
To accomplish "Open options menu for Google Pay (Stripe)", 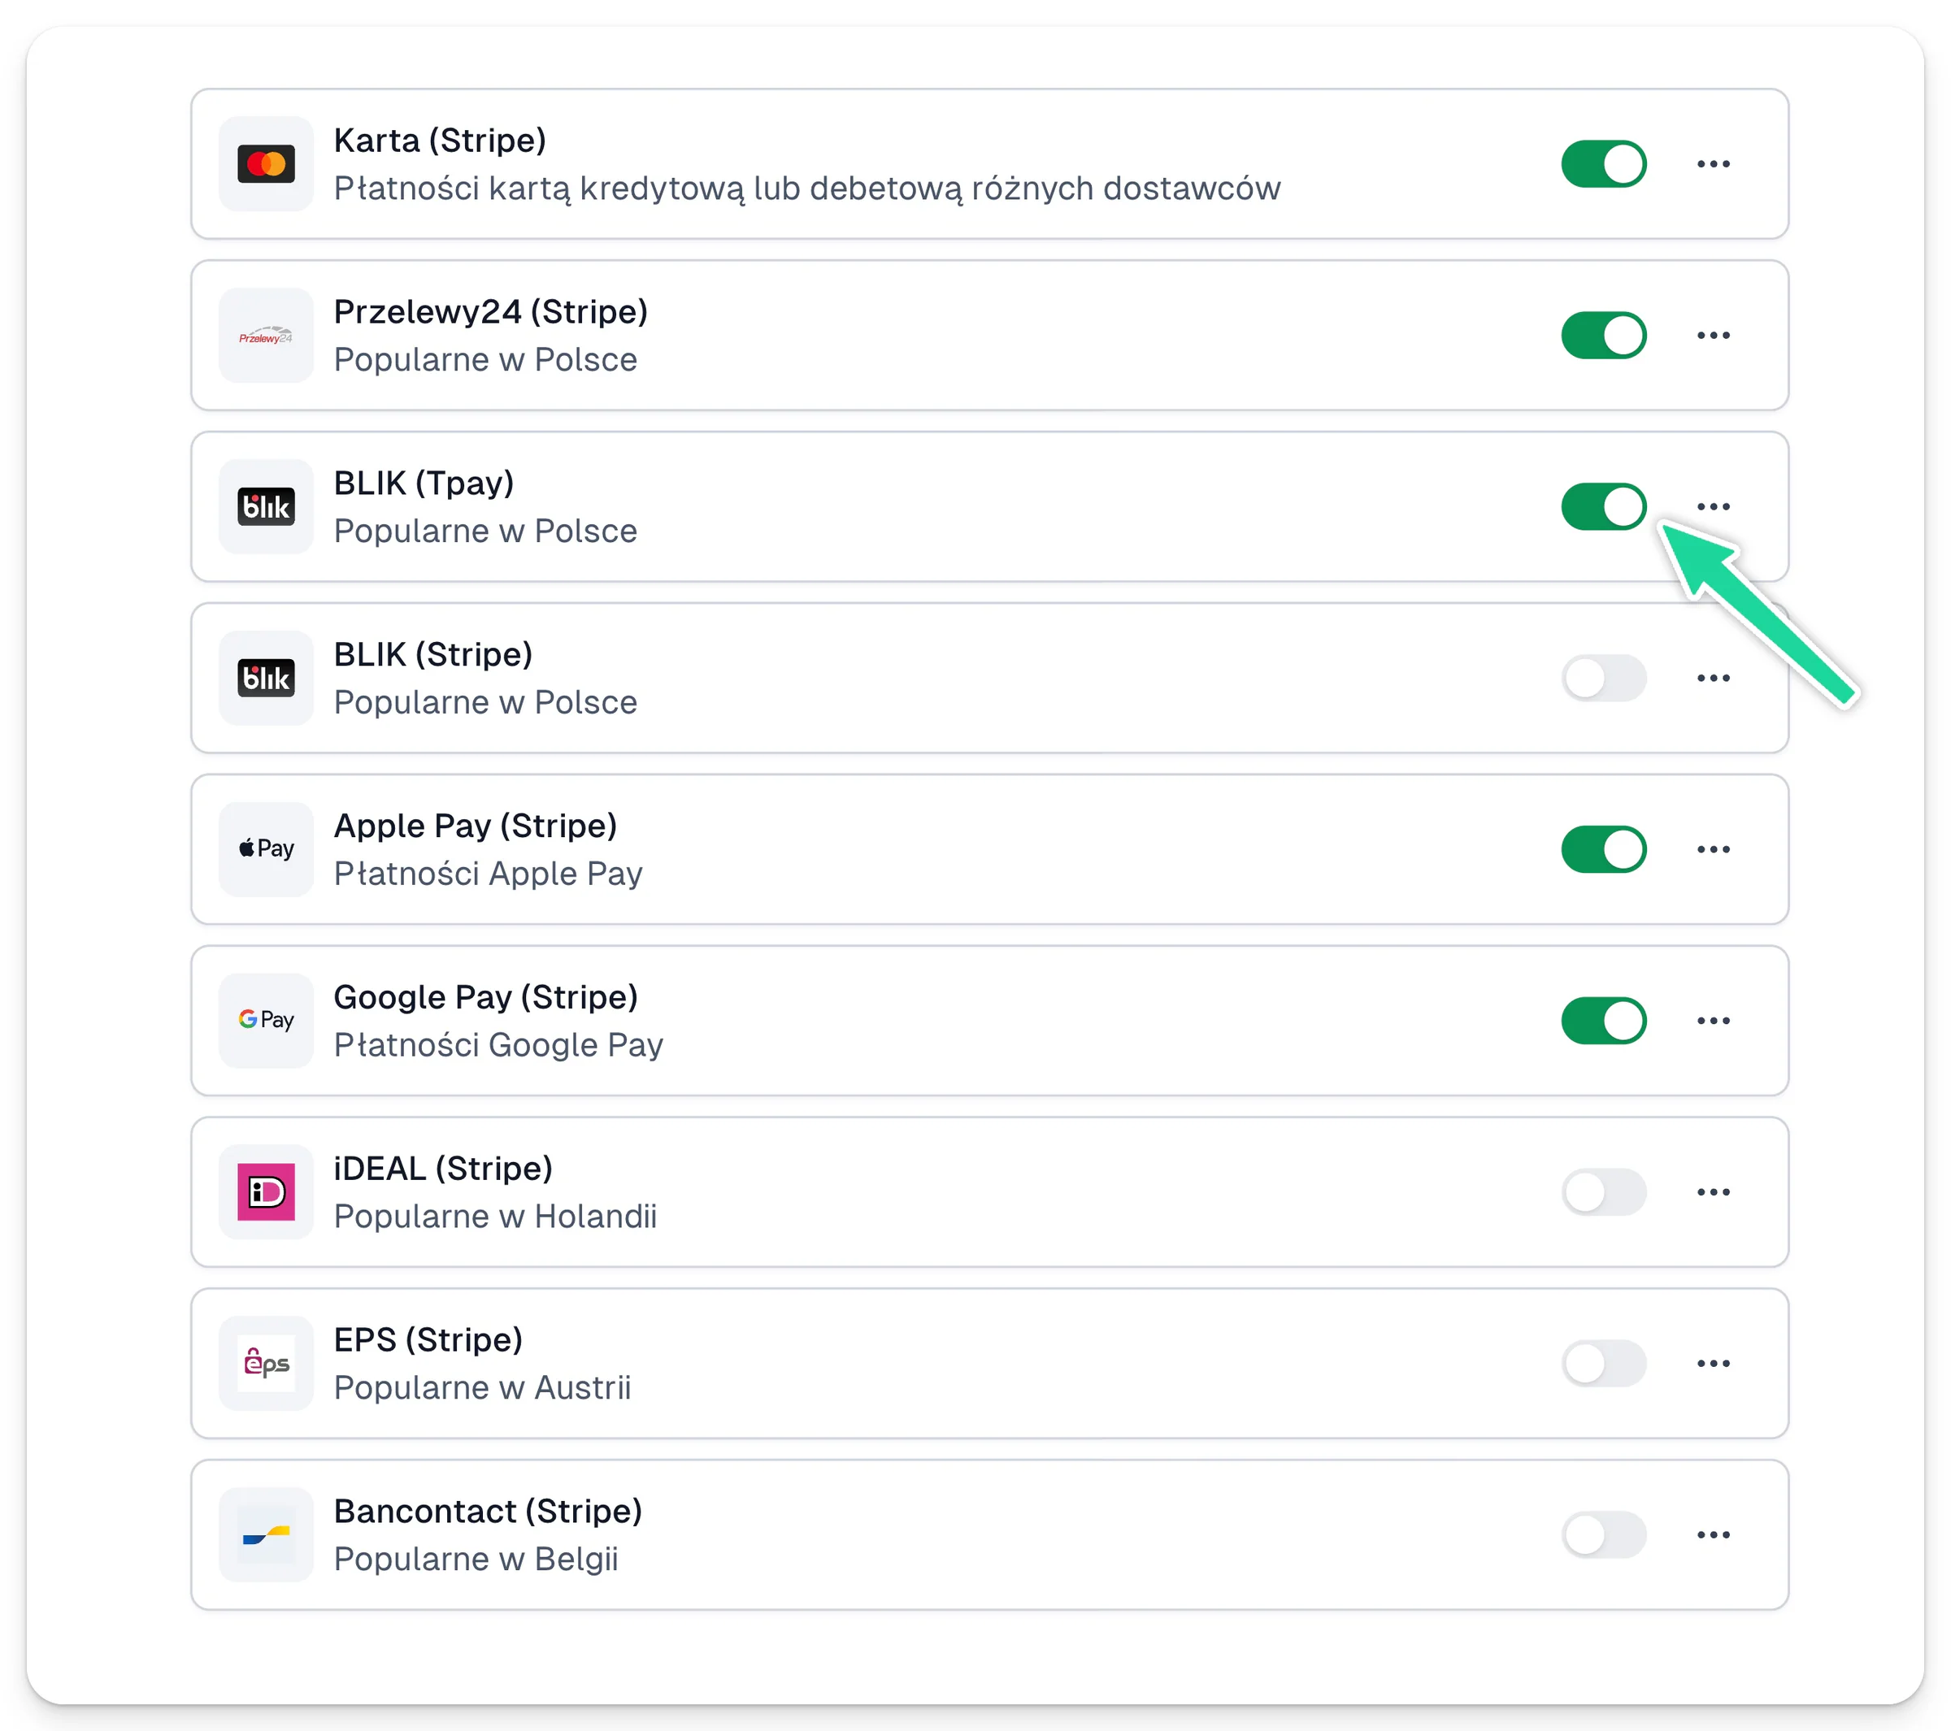I will click(x=1714, y=1021).
